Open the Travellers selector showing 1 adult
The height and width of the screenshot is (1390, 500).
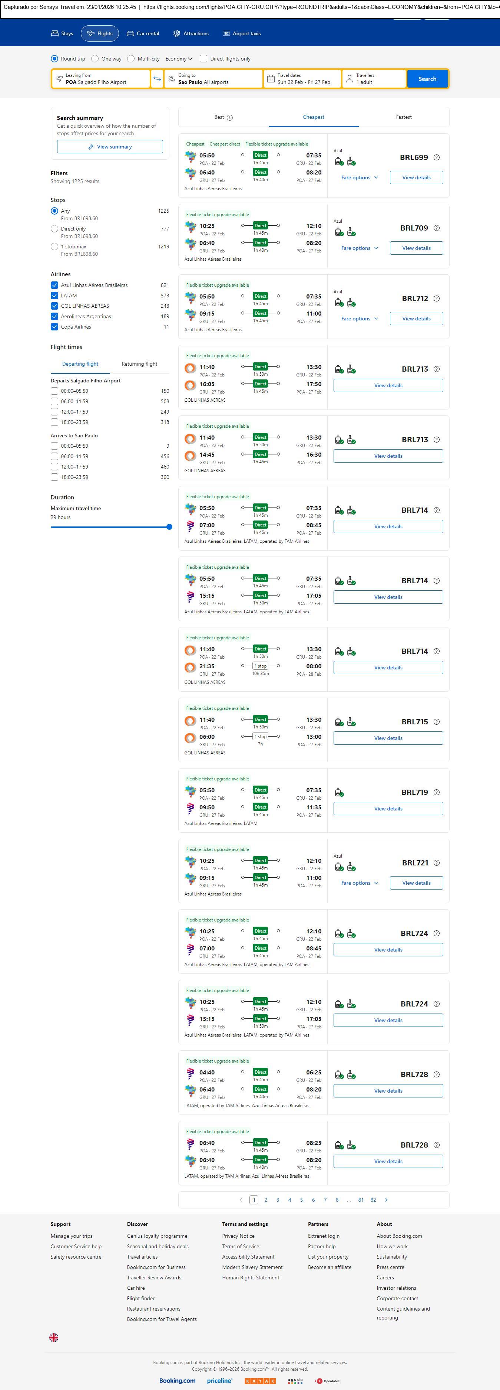pyautogui.click(x=374, y=79)
